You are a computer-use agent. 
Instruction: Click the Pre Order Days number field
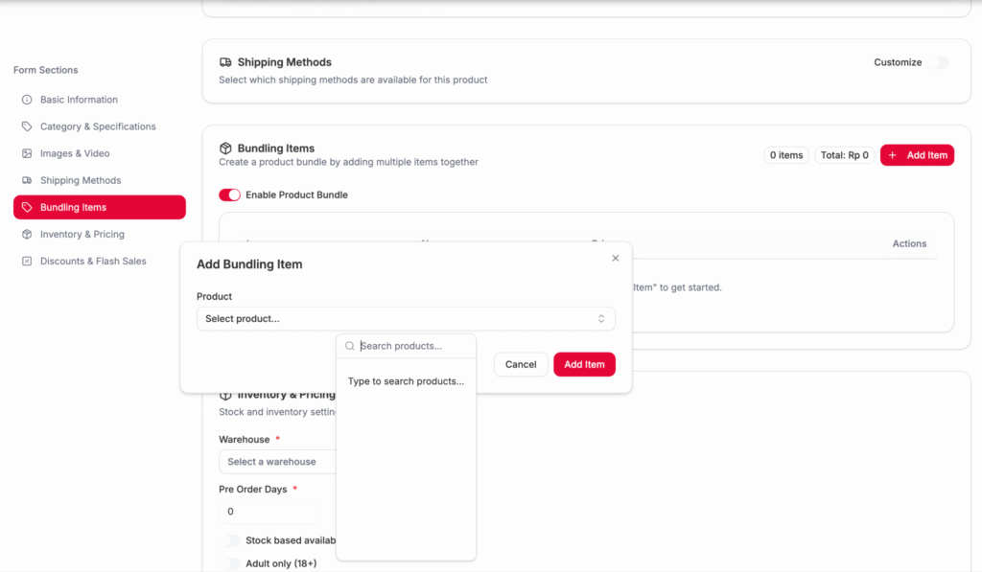pyautogui.click(x=269, y=512)
